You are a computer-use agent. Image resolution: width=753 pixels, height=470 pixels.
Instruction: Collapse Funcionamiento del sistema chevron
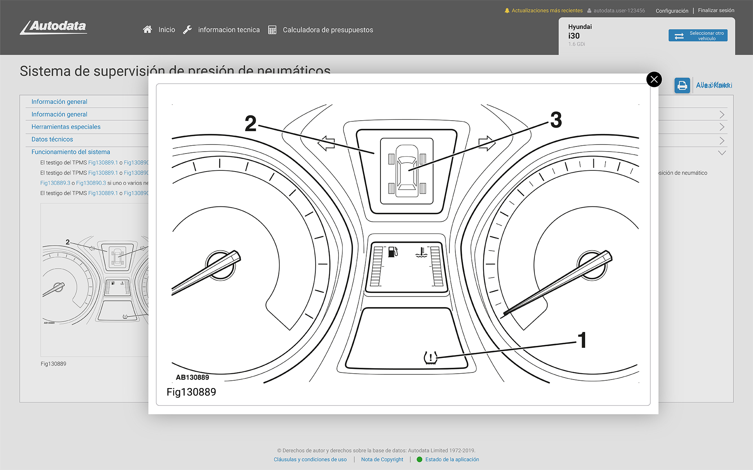[x=722, y=153]
